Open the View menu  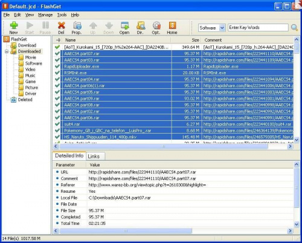[30, 15]
